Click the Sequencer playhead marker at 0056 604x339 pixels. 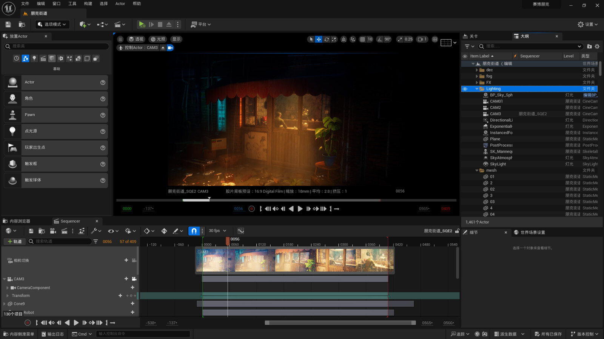pyautogui.click(x=228, y=241)
